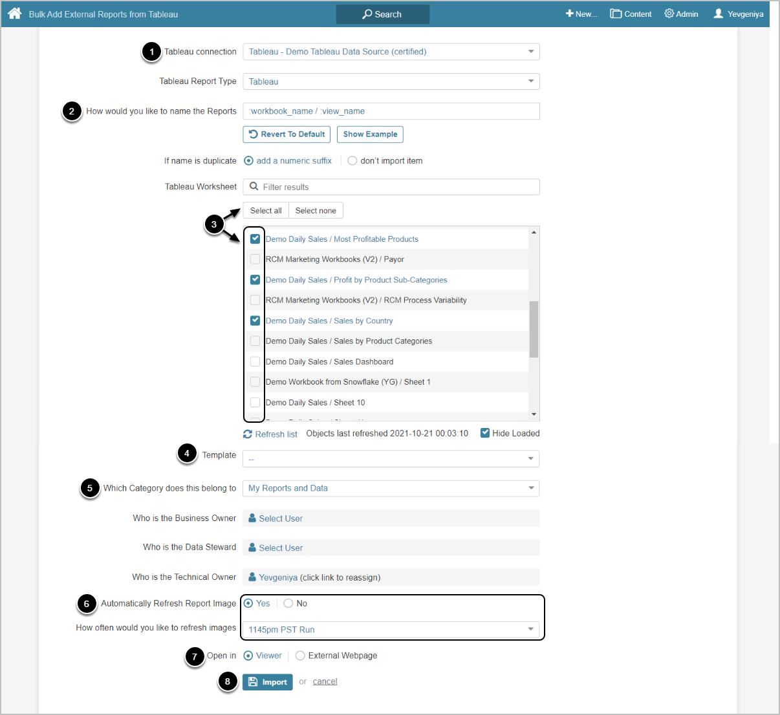
Task: Click Show Example button
Action: coord(370,134)
